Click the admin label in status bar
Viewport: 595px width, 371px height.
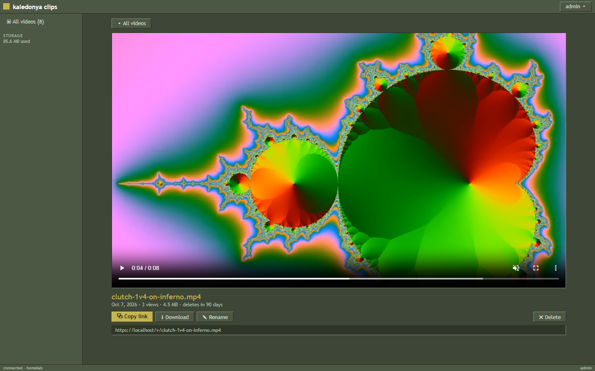[x=586, y=368]
